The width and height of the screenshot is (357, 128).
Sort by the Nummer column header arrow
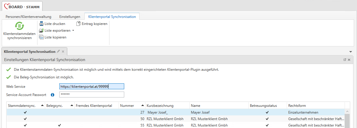(x=143, y=106)
